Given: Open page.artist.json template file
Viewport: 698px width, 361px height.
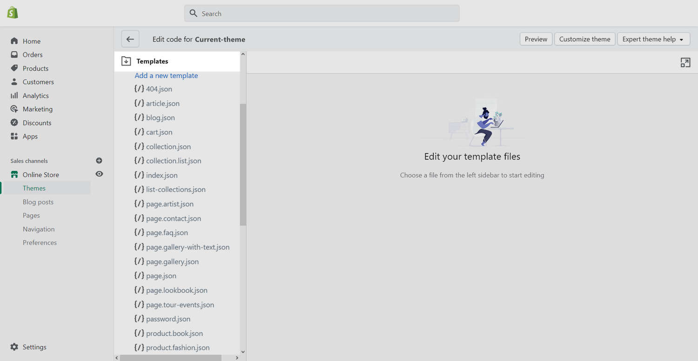Looking at the screenshot, I should pos(170,204).
